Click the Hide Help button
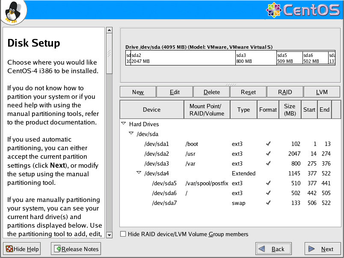 pos(22,249)
